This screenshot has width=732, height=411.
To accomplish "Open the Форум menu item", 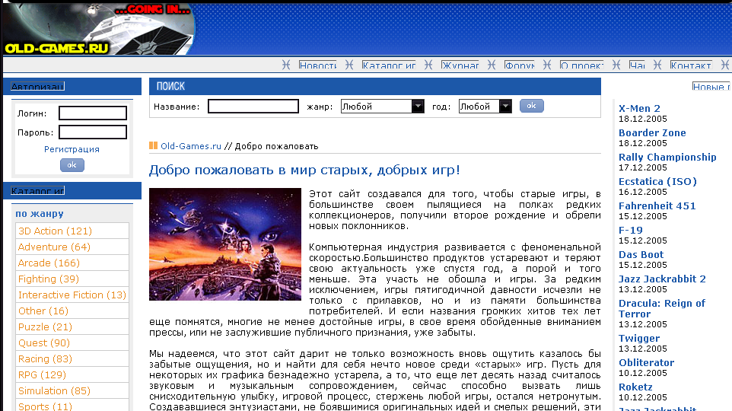I will point(520,65).
